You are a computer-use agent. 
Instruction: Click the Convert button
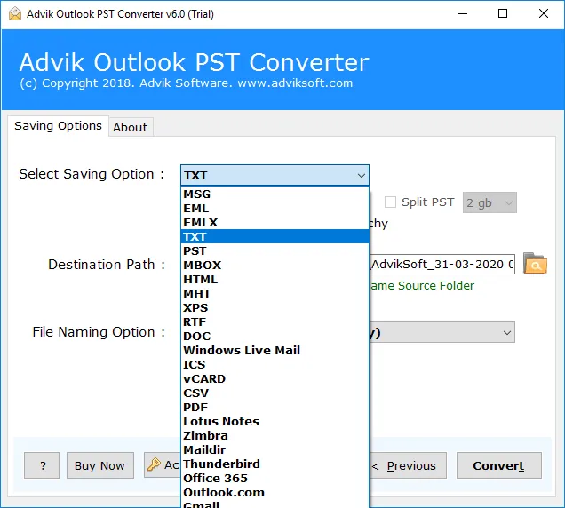point(498,465)
